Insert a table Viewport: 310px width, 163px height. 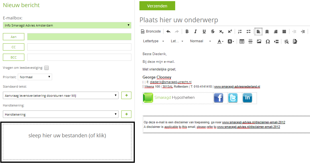(242, 41)
